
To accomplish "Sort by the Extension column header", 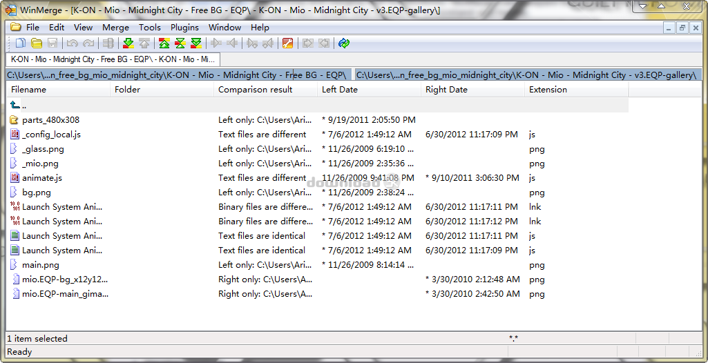I will pyautogui.click(x=548, y=90).
